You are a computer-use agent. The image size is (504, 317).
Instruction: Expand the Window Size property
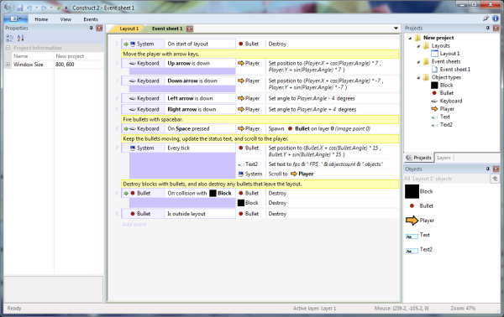(8, 65)
